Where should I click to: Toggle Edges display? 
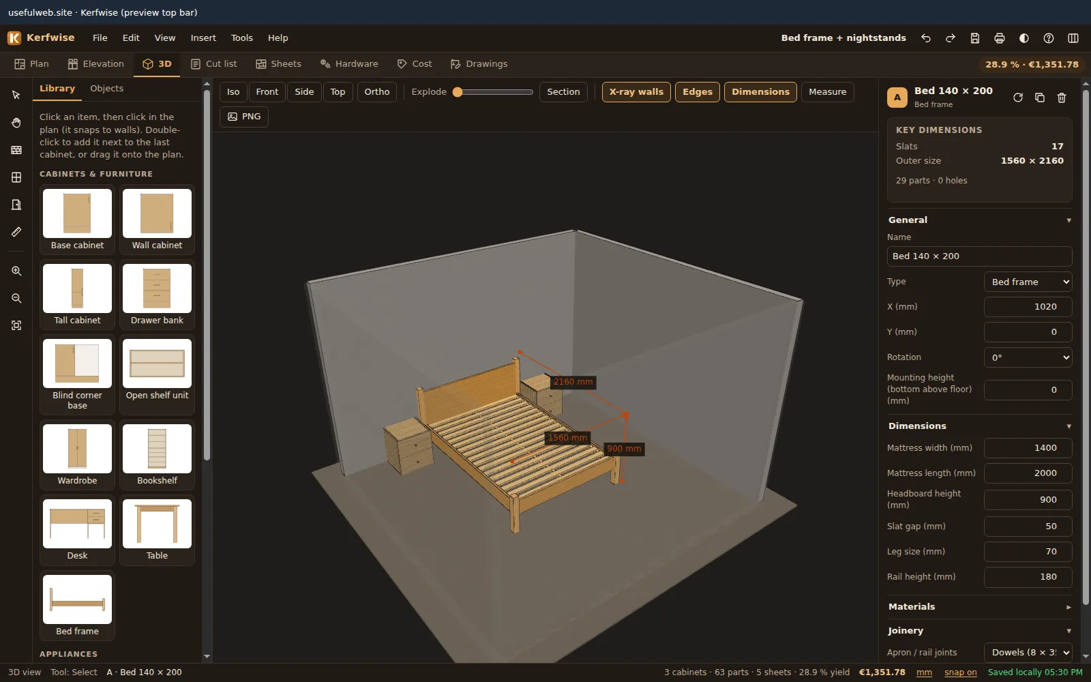698,92
